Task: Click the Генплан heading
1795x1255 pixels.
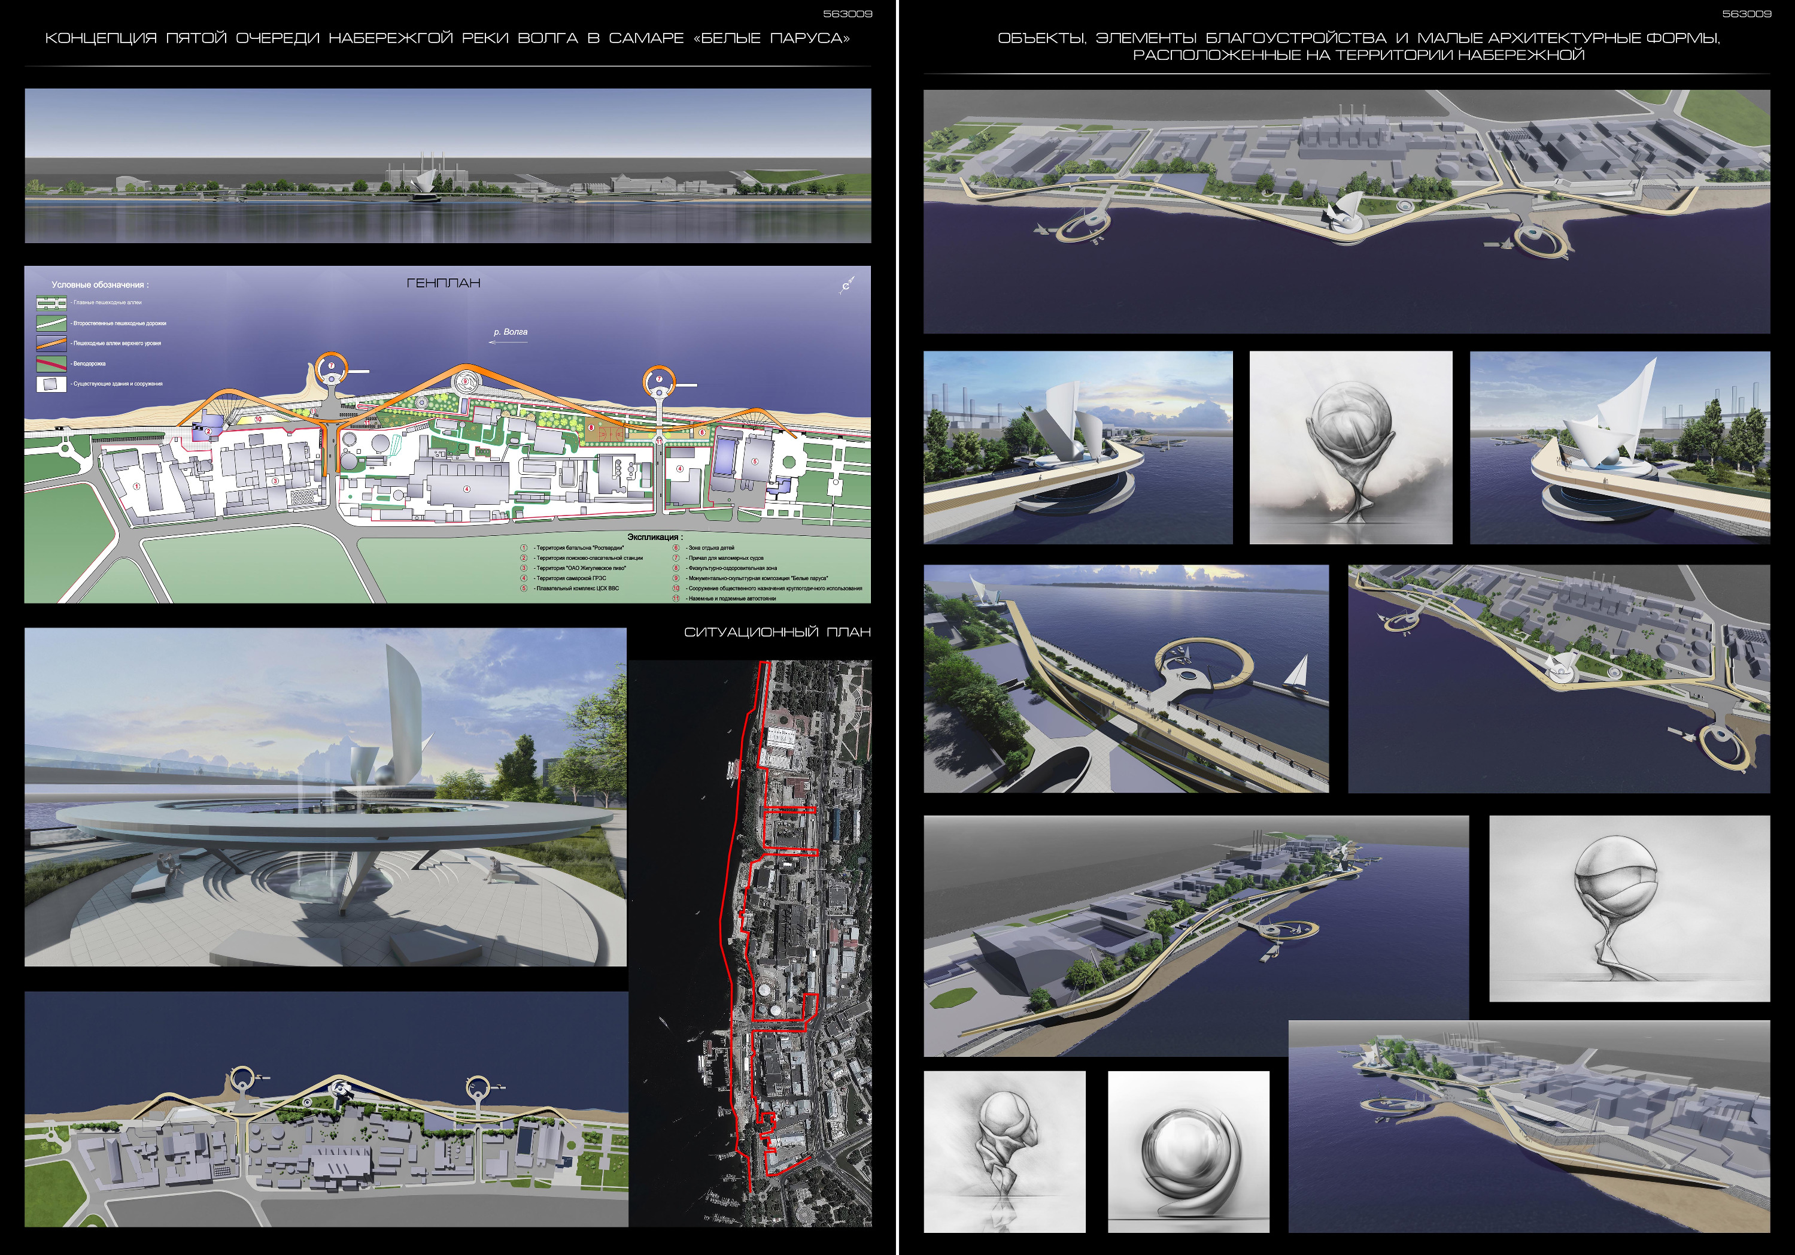Action: pyautogui.click(x=444, y=283)
